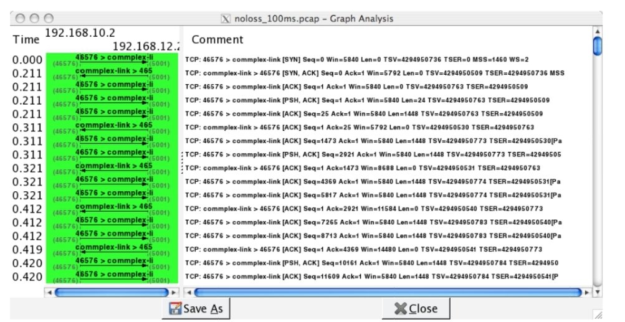625x322 pixels.
Task: Click the graph pane scroll left arrow
Action: (49, 293)
